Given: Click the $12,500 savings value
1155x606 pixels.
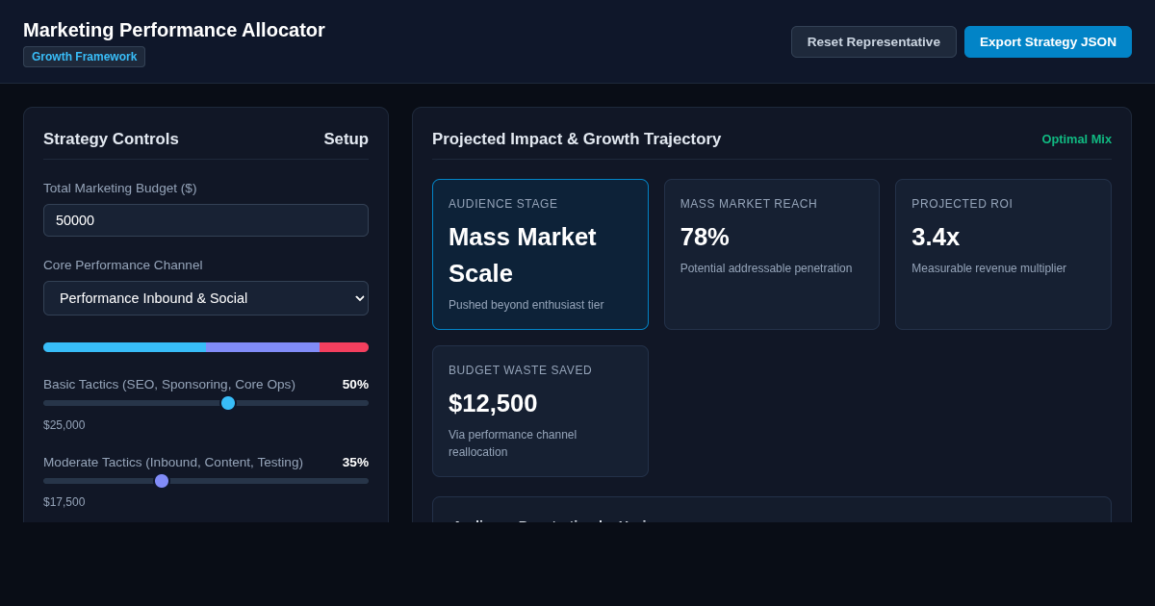Looking at the screenshot, I should pyautogui.click(x=493, y=403).
